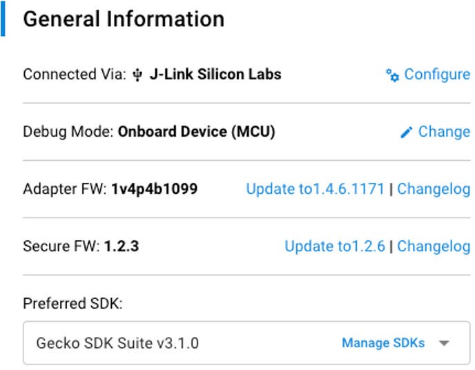The width and height of the screenshot is (475, 370).
Task: Open the Configure connection link
Action: click(436, 75)
